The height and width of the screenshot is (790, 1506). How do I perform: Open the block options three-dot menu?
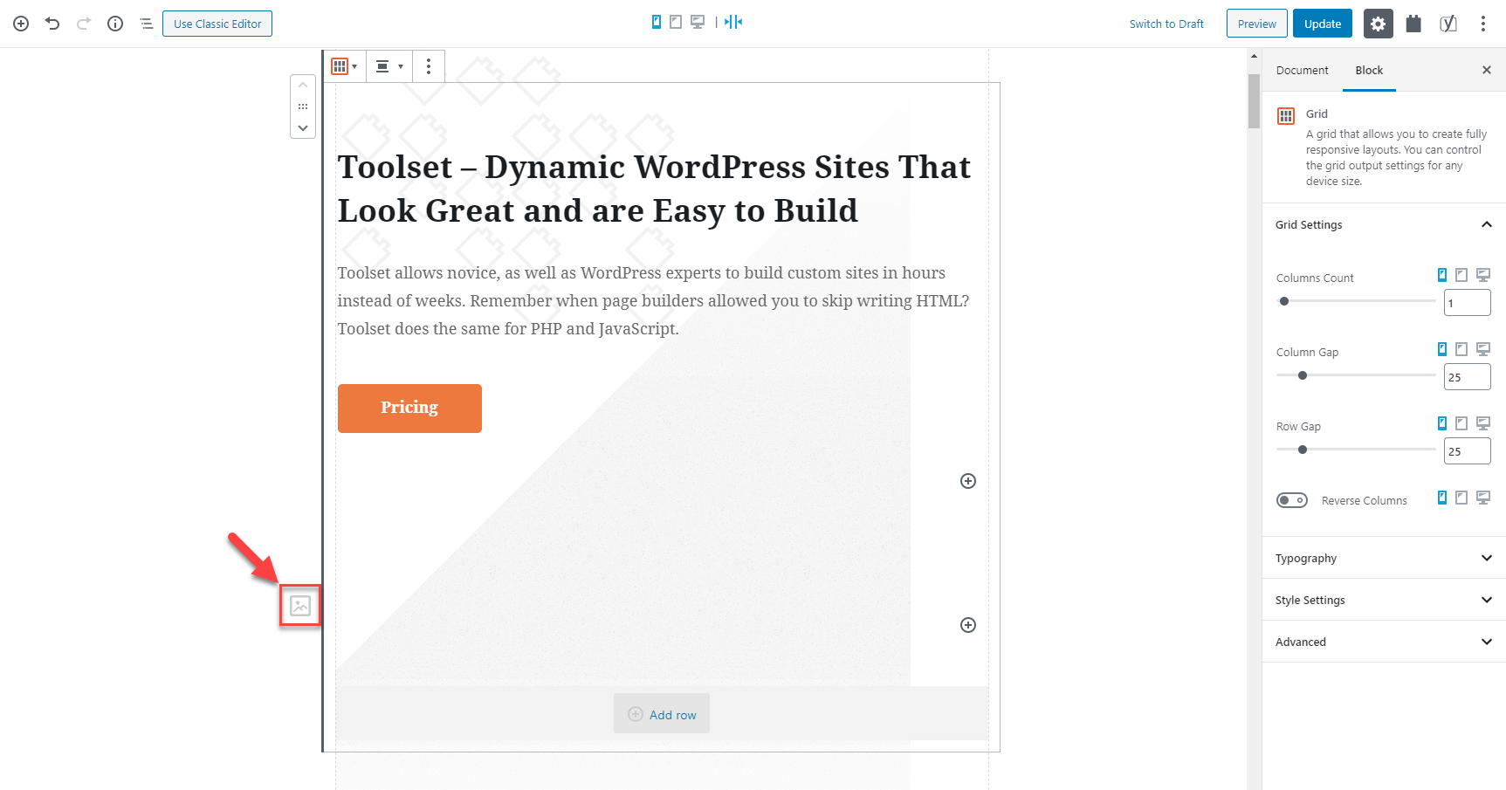click(x=429, y=65)
